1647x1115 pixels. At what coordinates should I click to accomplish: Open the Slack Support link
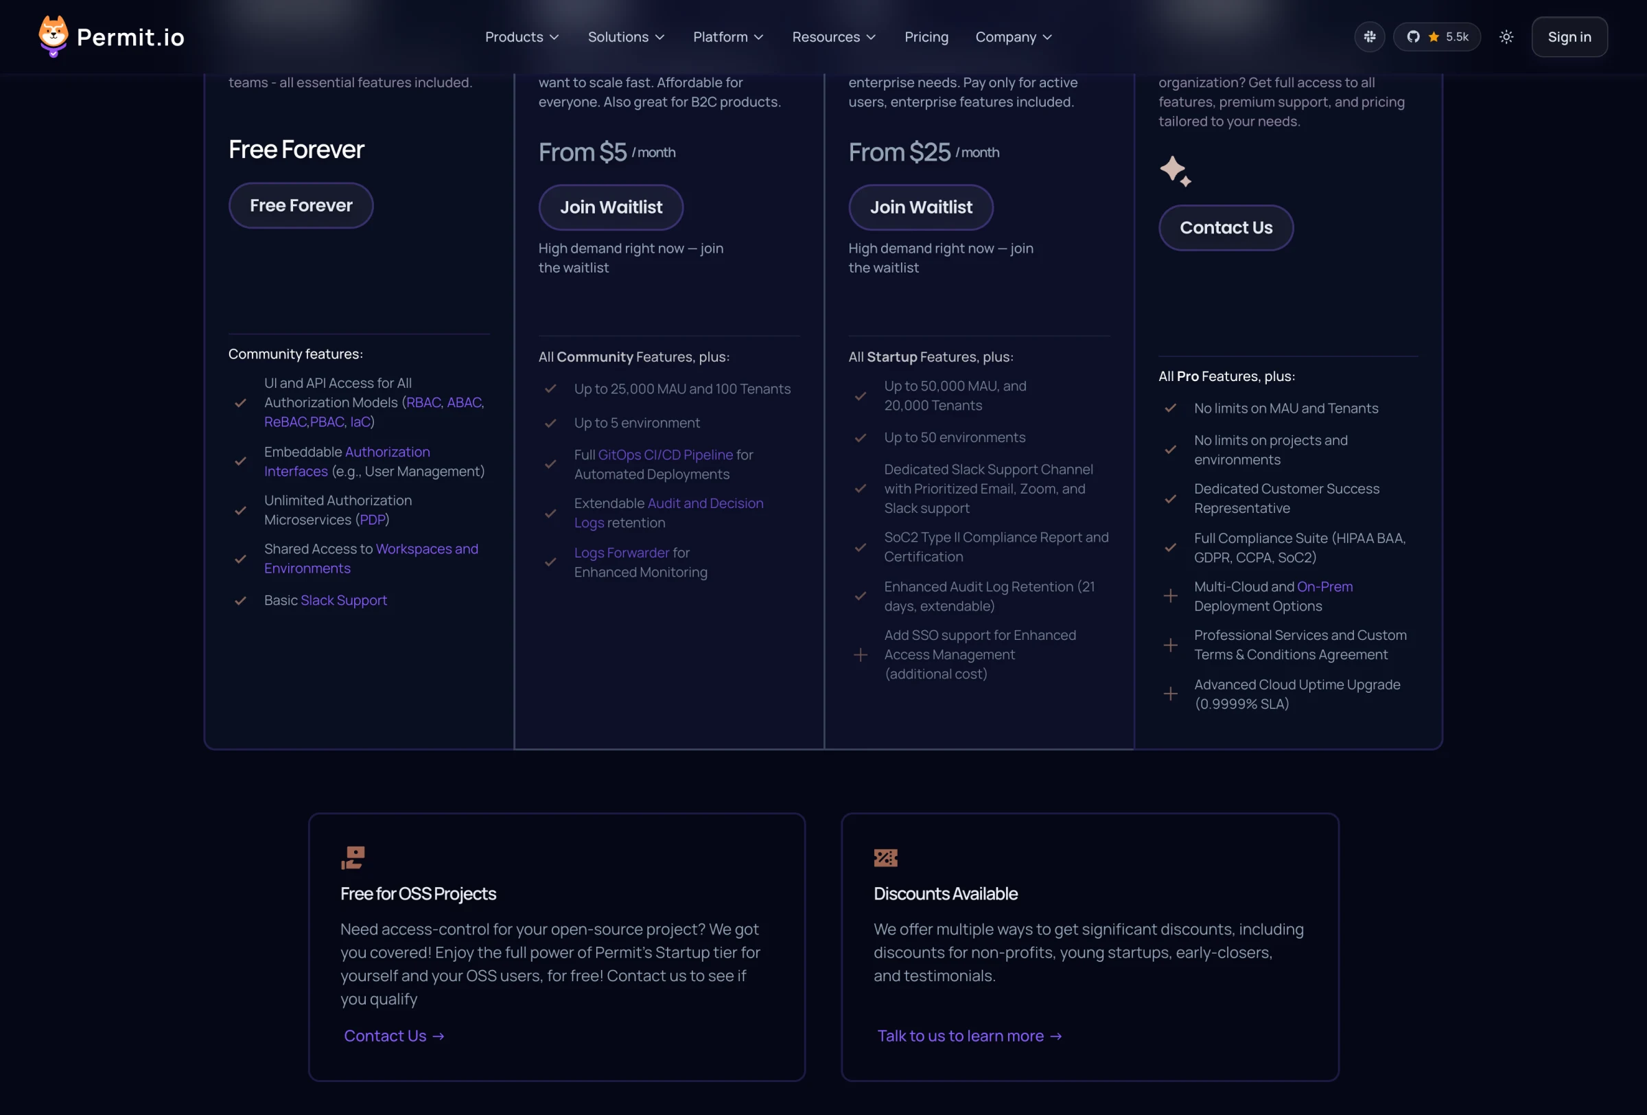(x=344, y=600)
